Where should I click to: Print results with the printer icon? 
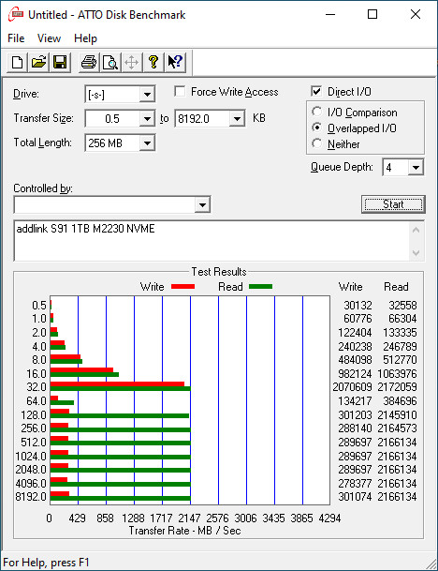pyautogui.click(x=89, y=62)
